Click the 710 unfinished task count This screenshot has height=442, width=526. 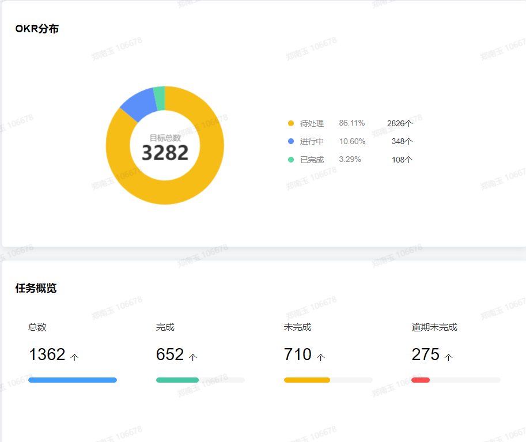(298, 355)
